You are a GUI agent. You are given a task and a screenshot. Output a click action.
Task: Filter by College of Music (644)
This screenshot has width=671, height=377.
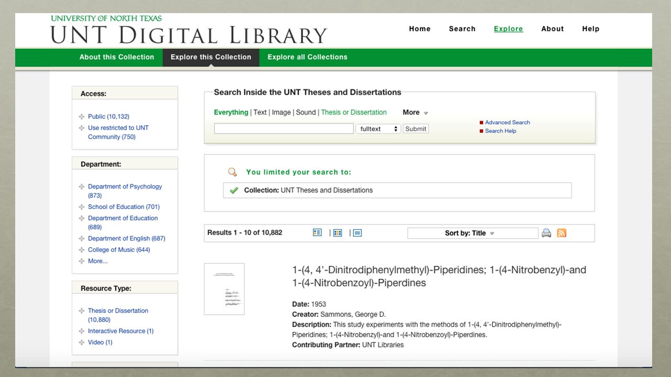(x=119, y=250)
